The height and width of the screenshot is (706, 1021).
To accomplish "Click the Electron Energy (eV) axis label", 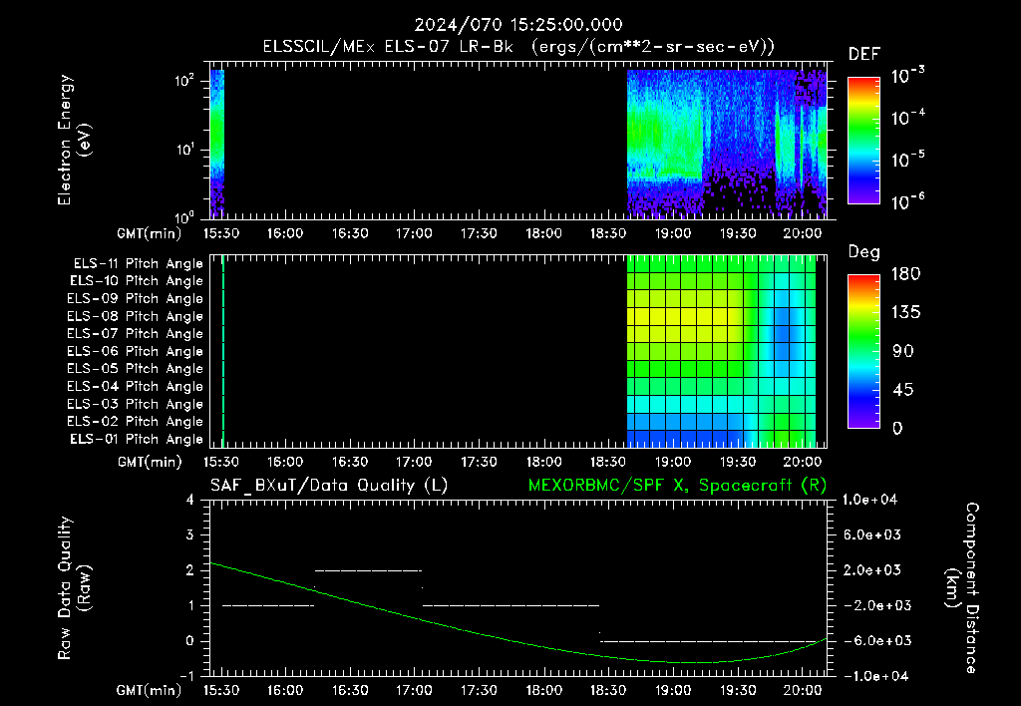I will pyautogui.click(x=74, y=140).
